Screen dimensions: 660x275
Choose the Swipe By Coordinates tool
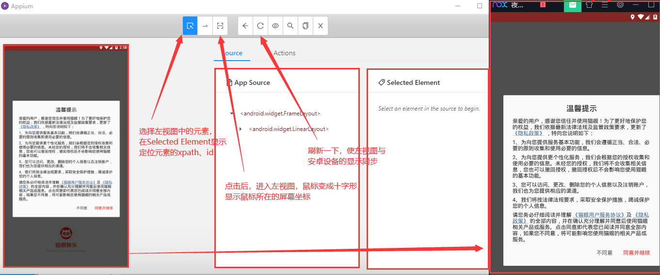(205, 26)
